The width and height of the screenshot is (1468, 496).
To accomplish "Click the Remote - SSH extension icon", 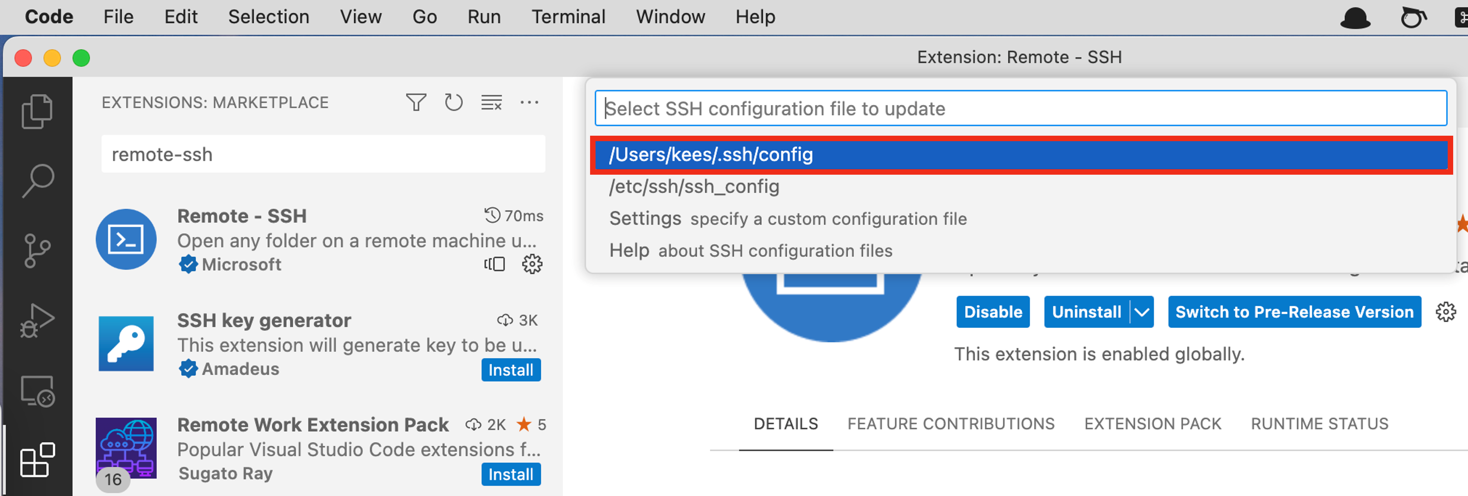I will coord(126,239).
